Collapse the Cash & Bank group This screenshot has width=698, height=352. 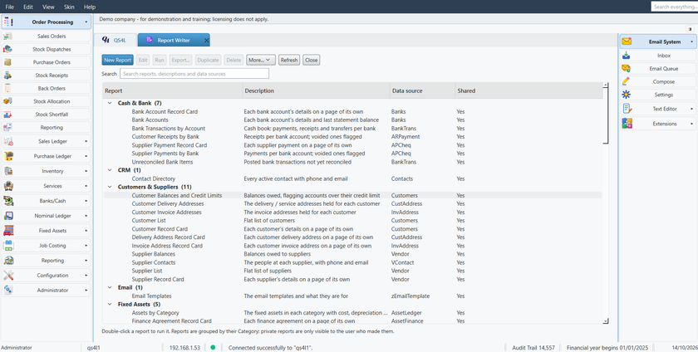click(x=110, y=103)
